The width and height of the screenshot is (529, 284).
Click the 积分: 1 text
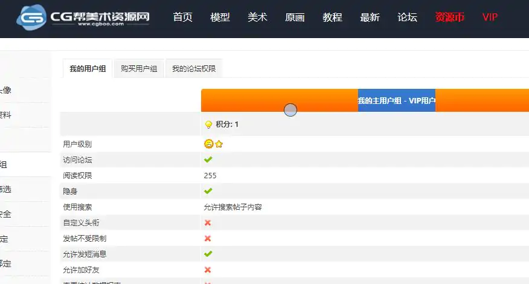[x=227, y=124]
